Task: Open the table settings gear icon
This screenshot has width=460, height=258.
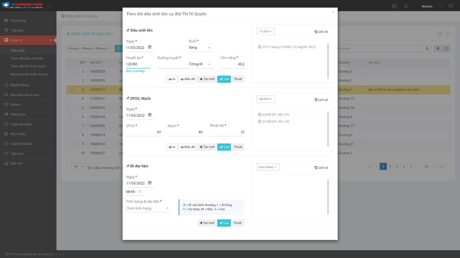Action: (x=438, y=48)
